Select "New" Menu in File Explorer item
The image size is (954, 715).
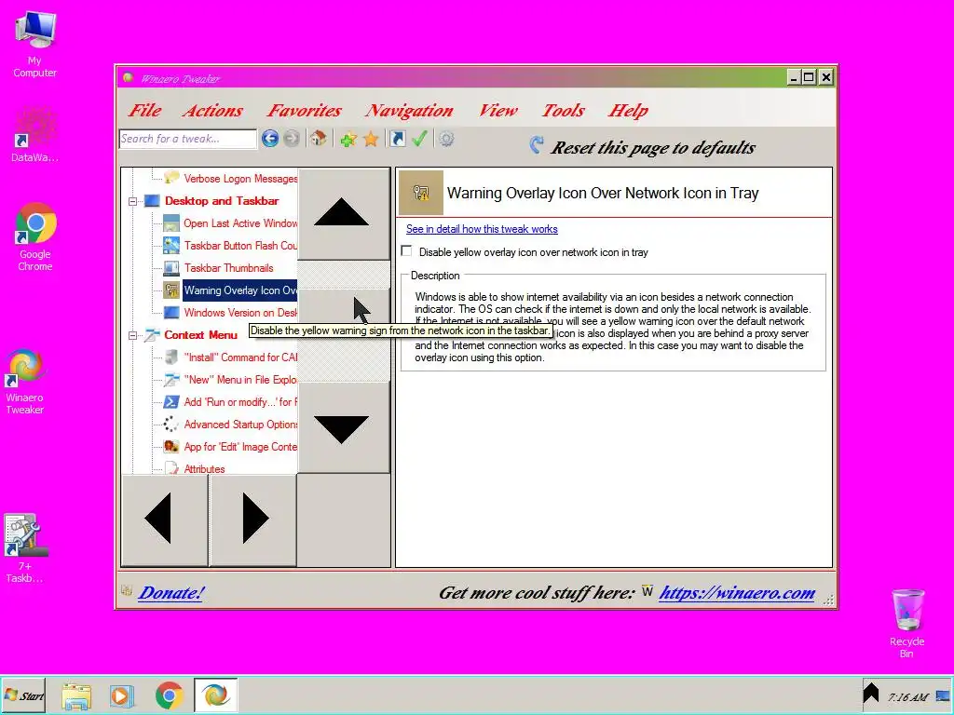[240, 380]
